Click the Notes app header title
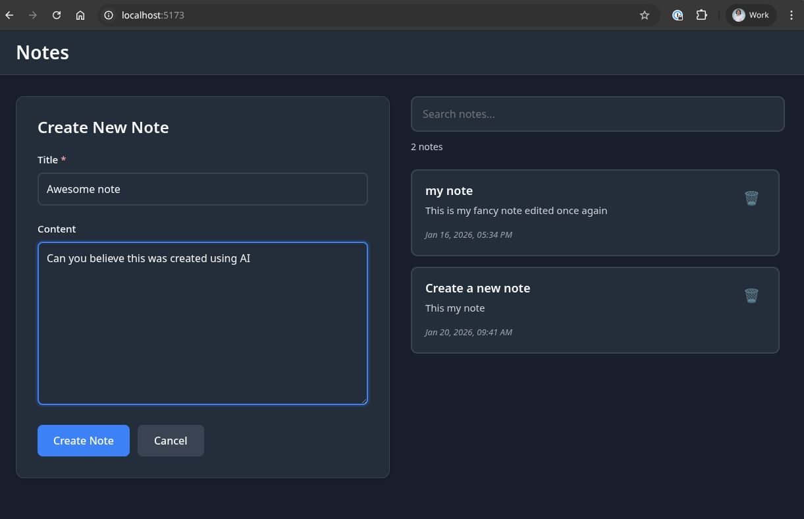The width and height of the screenshot is (804, 519). click(42, 52)
